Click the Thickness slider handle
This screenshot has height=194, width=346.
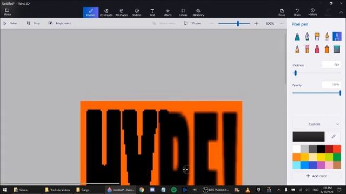296,73
